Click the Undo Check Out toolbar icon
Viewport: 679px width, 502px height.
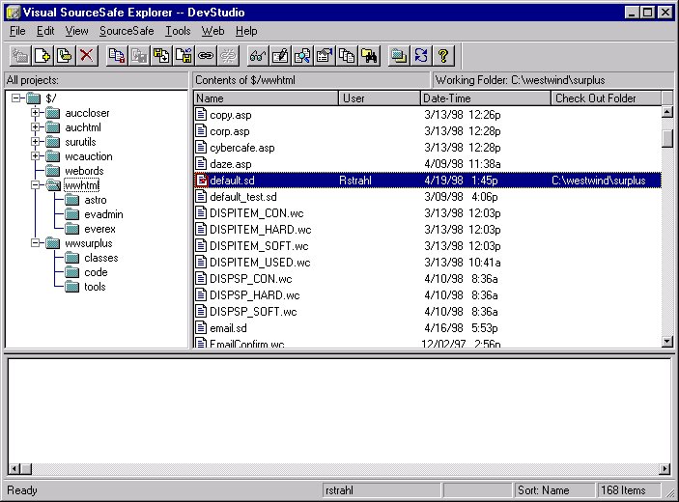[184, 55]
